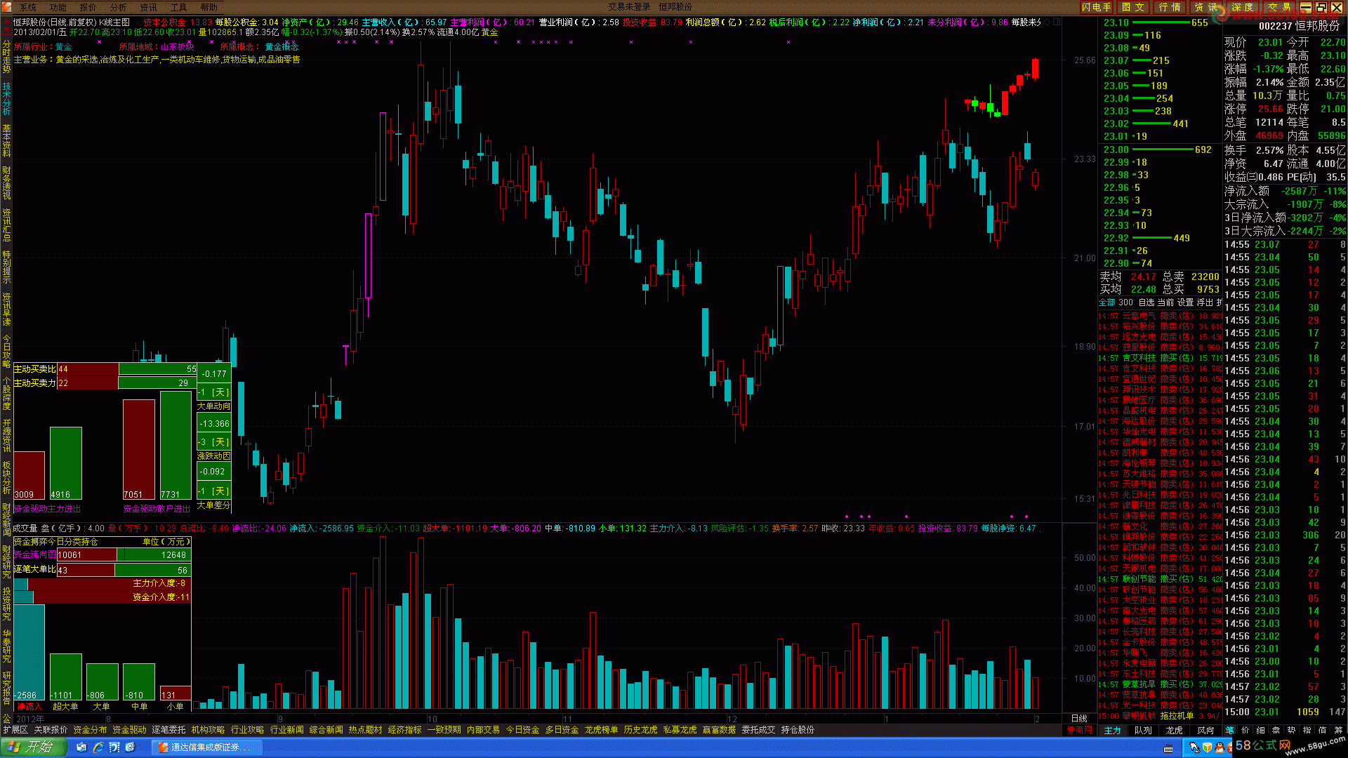This screenshot has width=1348, height=758.
Task: Switch to the 分时走势 sidebar tab
Action: coord(6,56)
